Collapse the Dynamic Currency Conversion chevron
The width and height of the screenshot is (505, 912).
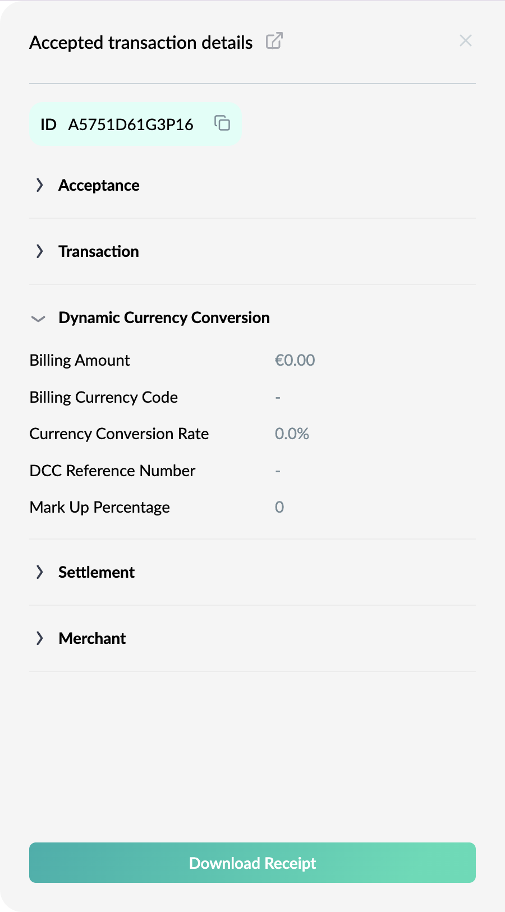(x=38, y=319)
